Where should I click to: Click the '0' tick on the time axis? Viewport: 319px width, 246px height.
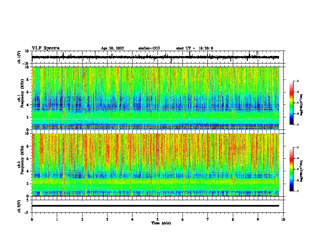[x=32, y=219]
